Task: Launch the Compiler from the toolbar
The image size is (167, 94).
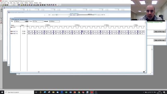Action: (x=26, y=5)
